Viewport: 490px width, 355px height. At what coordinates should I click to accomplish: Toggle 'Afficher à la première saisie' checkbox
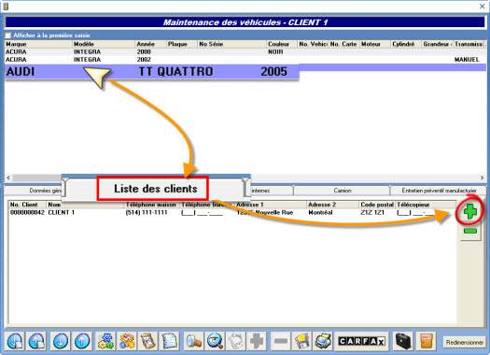click(x=7, y=35)
